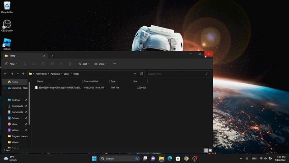
Task: Click file date 4/18/2023 11:49 AM
Action: pos(93,87)
